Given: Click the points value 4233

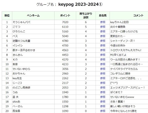Looking at the screenshot, I should click(65, 64).
